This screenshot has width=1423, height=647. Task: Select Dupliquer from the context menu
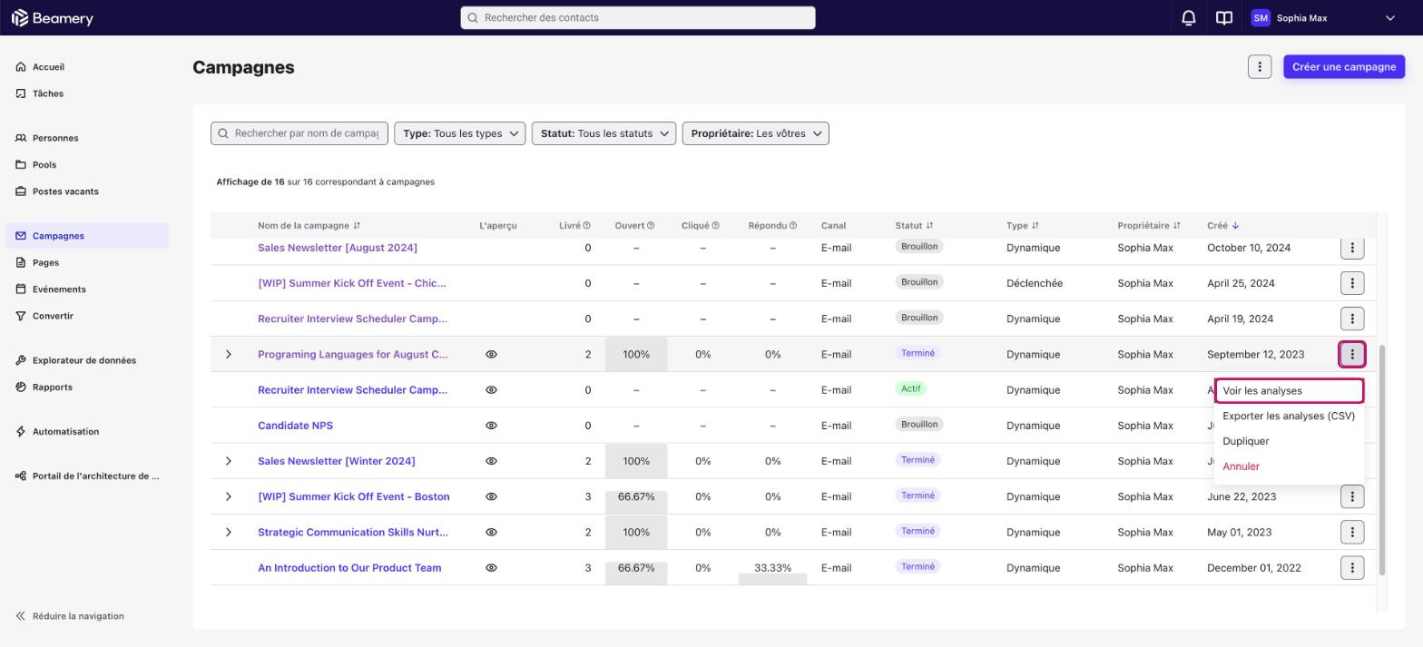click(x=1289, y=442)
